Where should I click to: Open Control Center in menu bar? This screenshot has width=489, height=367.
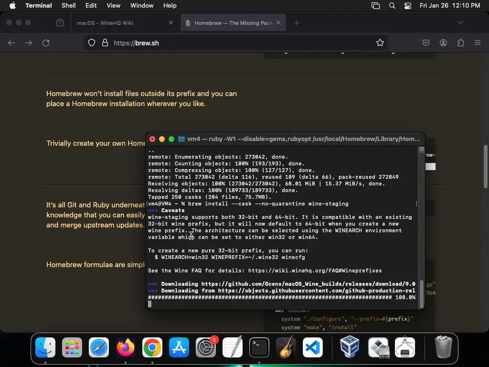tap(408, 6)
